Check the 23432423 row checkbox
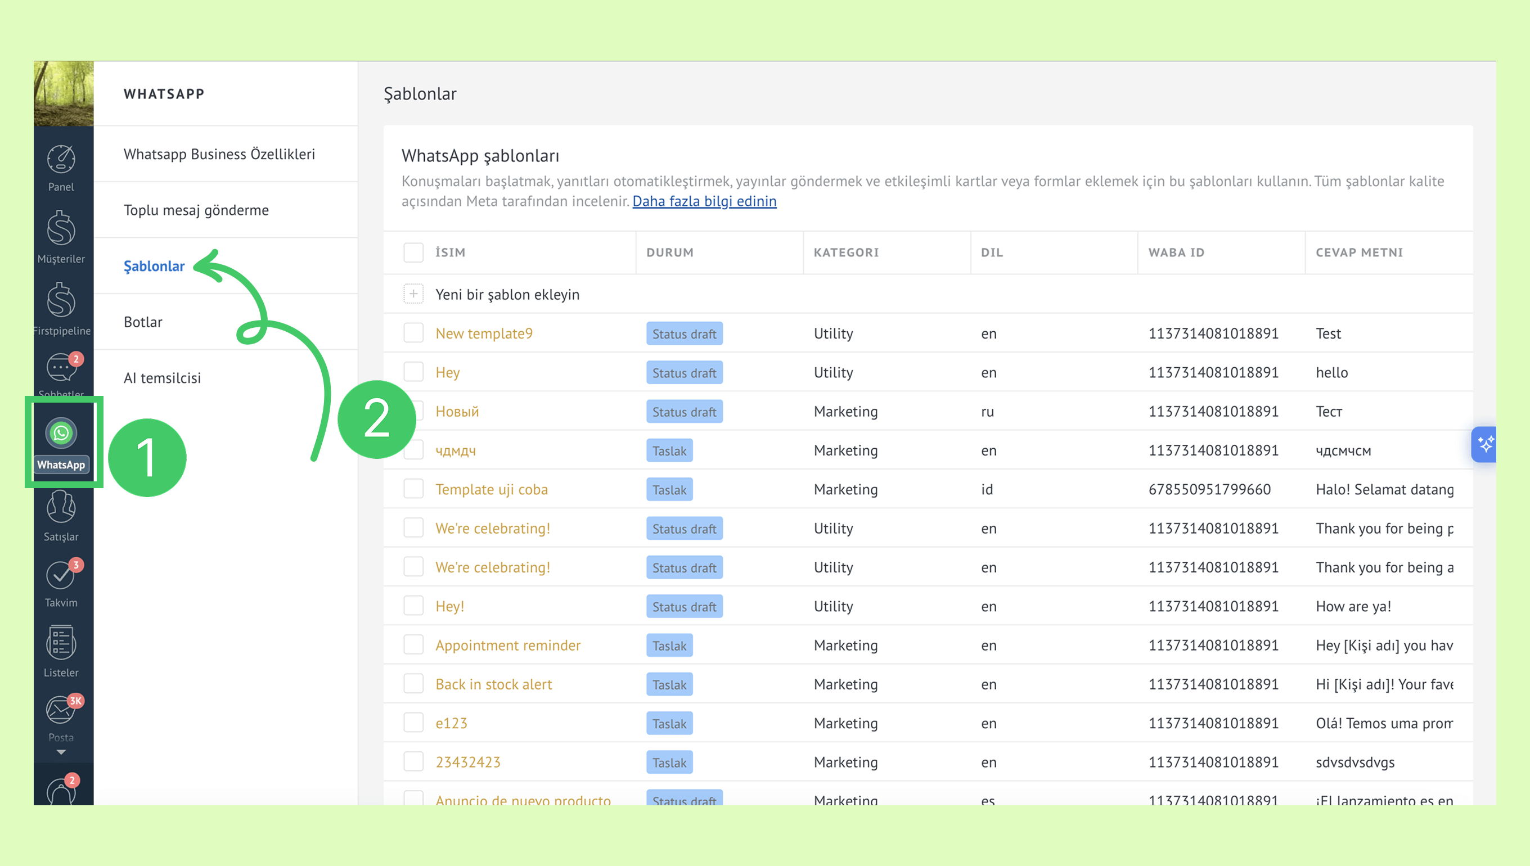This screenshot has width=1530, height=866. tap(413, 762)
